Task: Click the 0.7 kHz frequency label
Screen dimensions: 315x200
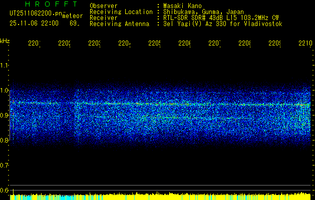Action: (x=4, y=165)
